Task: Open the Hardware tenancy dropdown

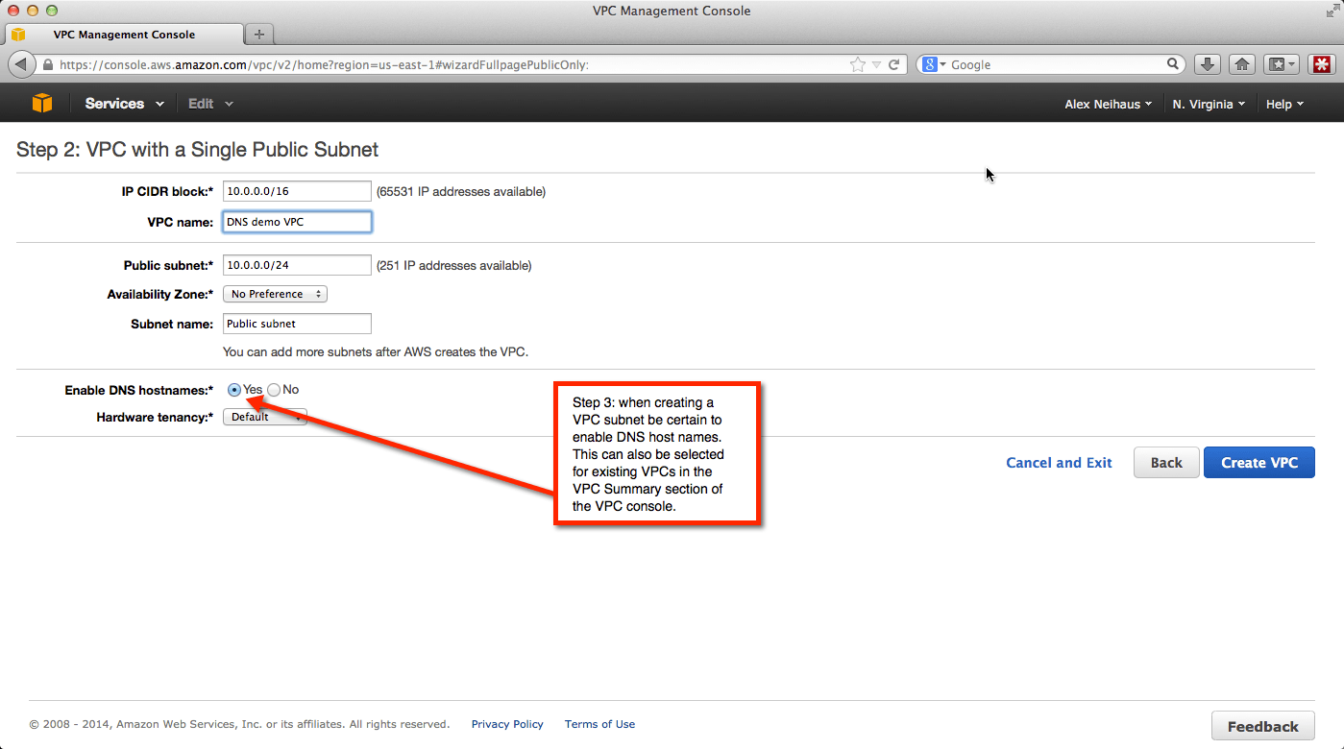Action: [264, 417]
